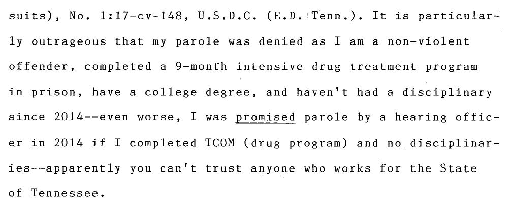Select the word "intensive"
The height and width of the screenshot is (212, 511).
click(x=270, y=67)
